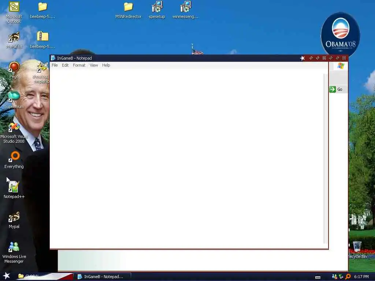
Task: Switch to InGameB - Notepad taskbar button
Action: (102, 277)
